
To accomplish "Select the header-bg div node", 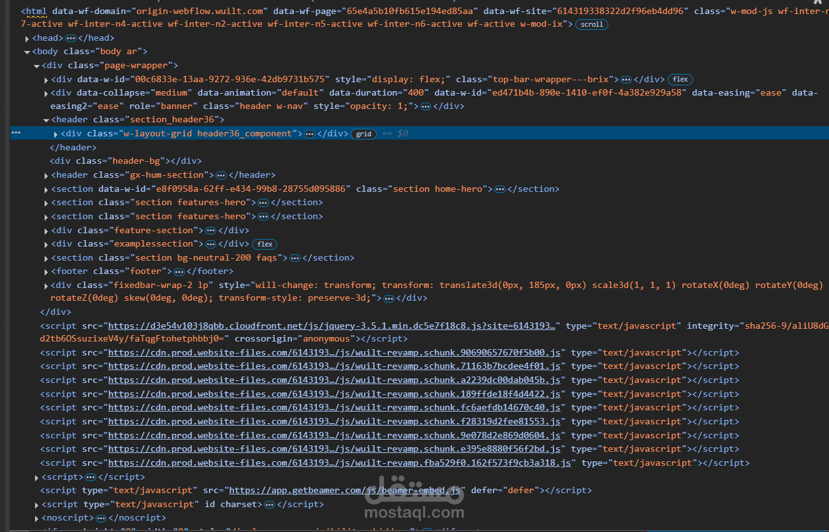I will pos(126,161).
